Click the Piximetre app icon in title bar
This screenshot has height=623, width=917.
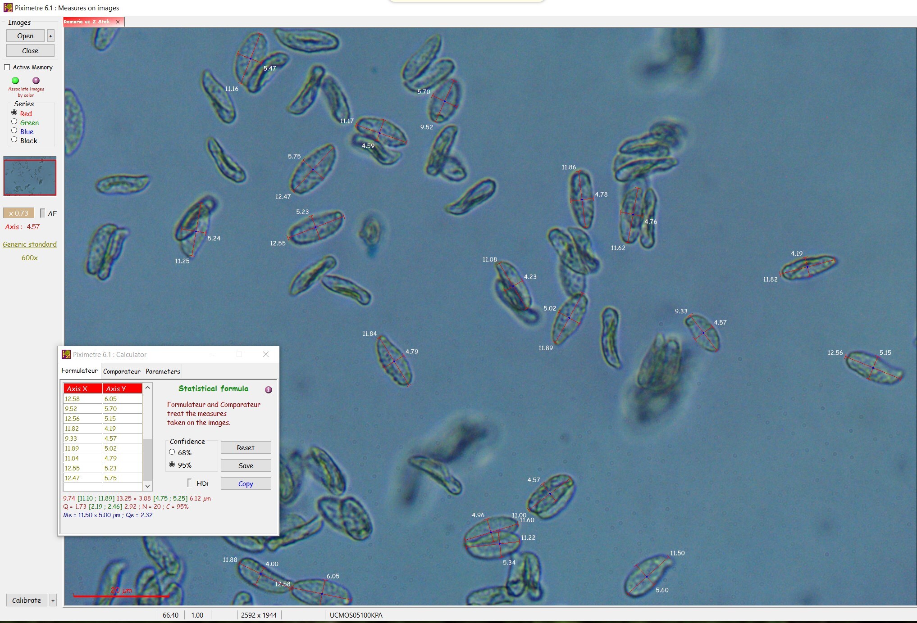point(8,8)
